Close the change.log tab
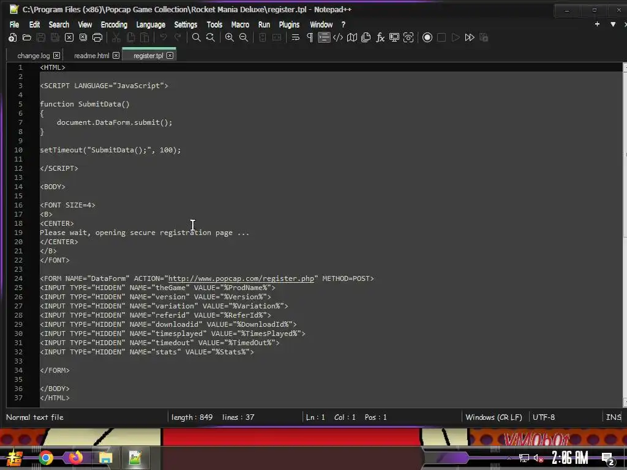Image resolution: width=627 pixels, height=470 pixels. tap(57, 56)
